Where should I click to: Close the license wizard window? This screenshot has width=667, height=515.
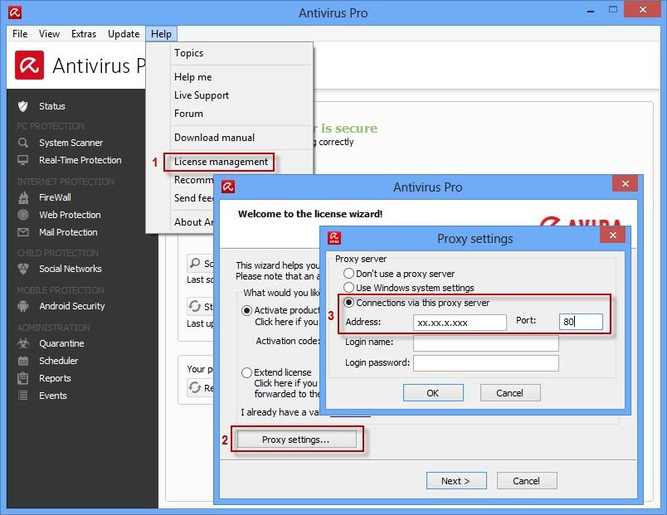625,184
